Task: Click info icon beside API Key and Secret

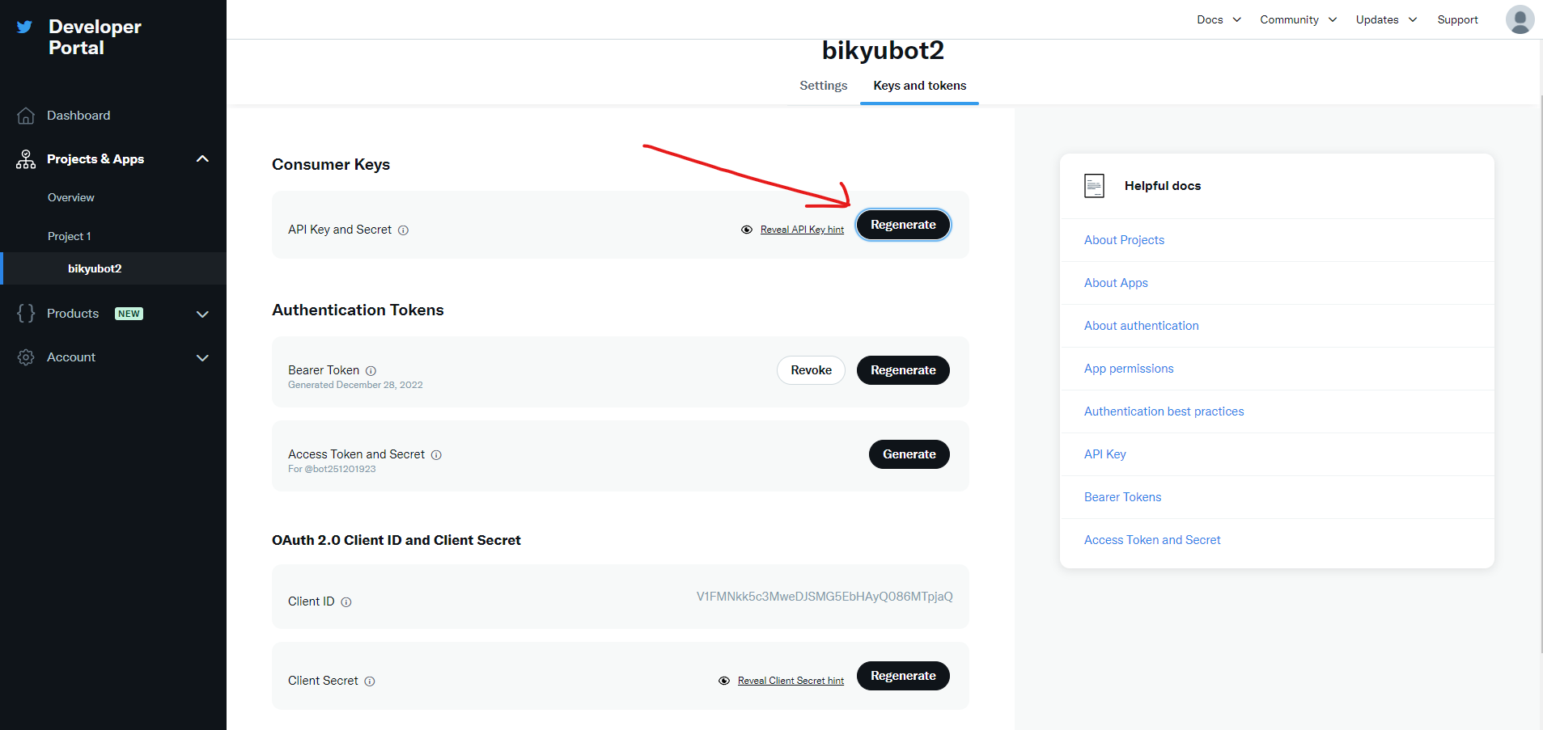Action: 404,230
